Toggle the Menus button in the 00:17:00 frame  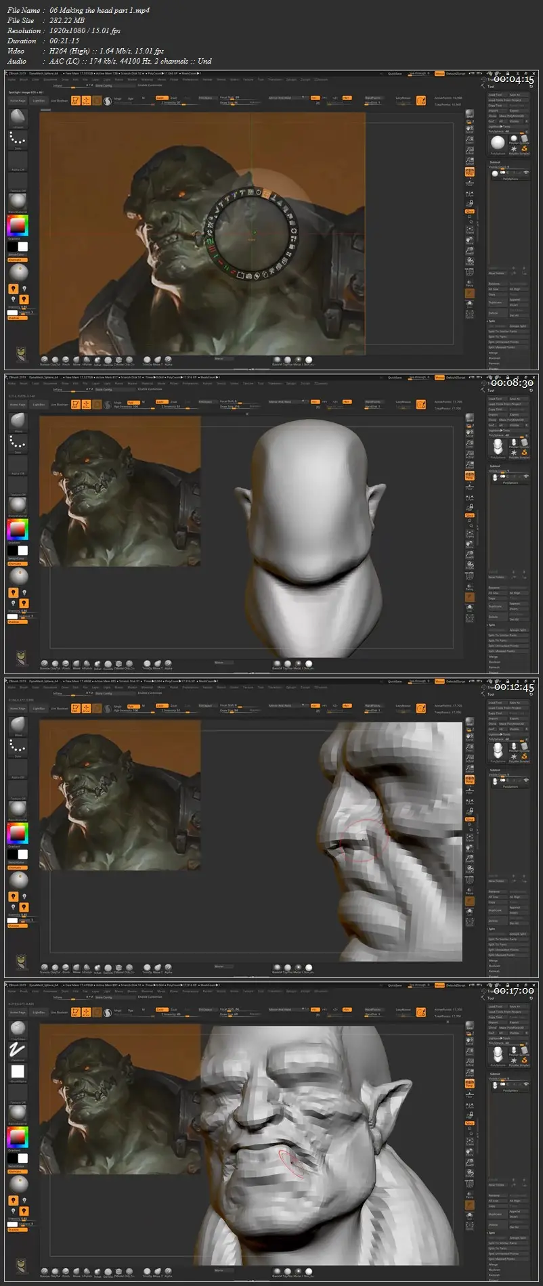pyautogui.click(x=439, y=985)
